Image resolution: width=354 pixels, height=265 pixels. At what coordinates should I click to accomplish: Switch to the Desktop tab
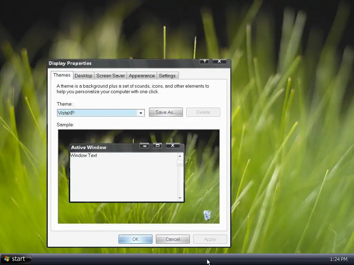click(x=83, y=76)
